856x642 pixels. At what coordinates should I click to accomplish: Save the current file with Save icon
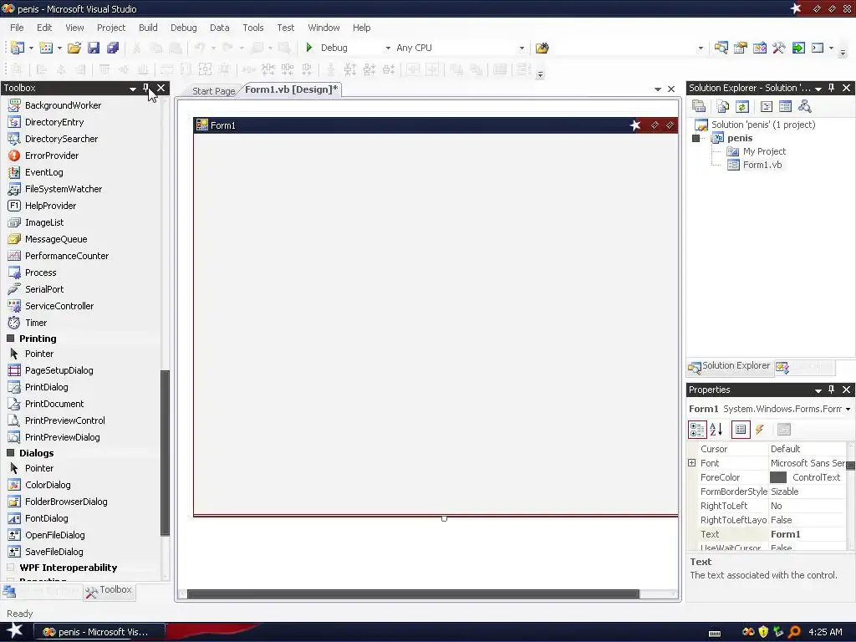coord(94,48)
